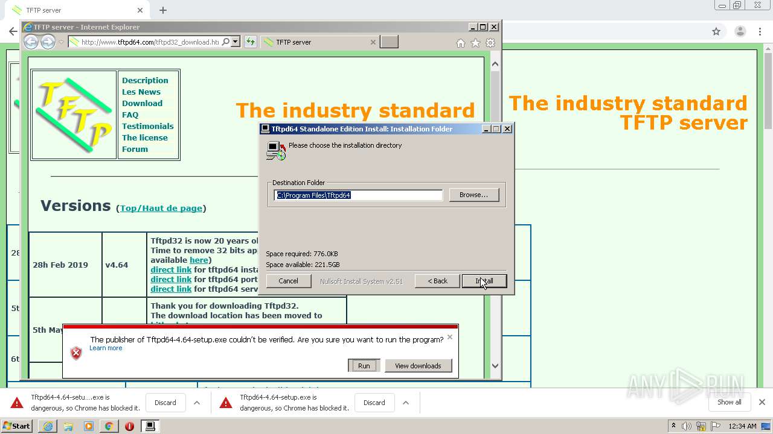Image resolution: width=773 pixels, height=434 pixels.
Task: Click the IE page scrollbar down arrow
Action: coord(495,365)
